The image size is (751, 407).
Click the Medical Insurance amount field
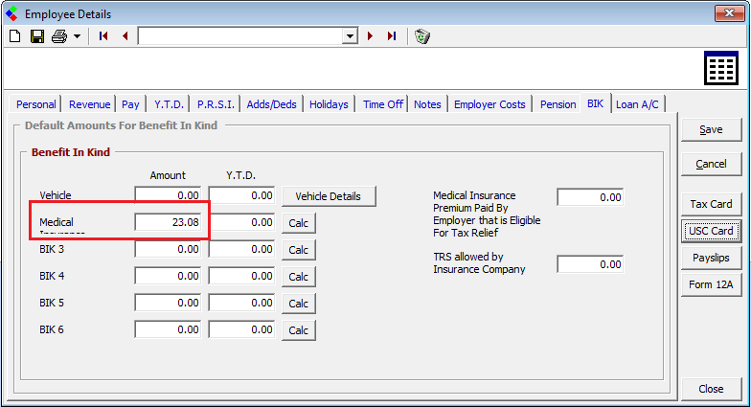(169, 222)
